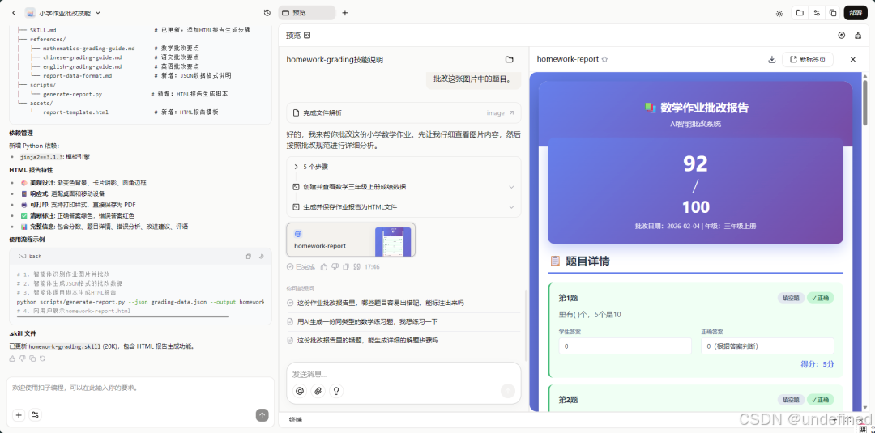Select suggestion 用AI生成一份同类型的数学练习题
This screenshot has height=433, width=875.
click(x=403, y=321)
